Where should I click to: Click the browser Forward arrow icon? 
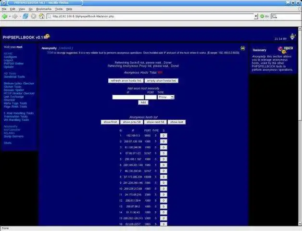click(14, 16)
